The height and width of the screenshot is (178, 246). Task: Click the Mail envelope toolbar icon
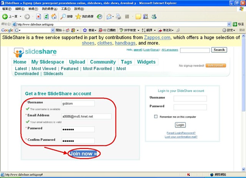109,16
